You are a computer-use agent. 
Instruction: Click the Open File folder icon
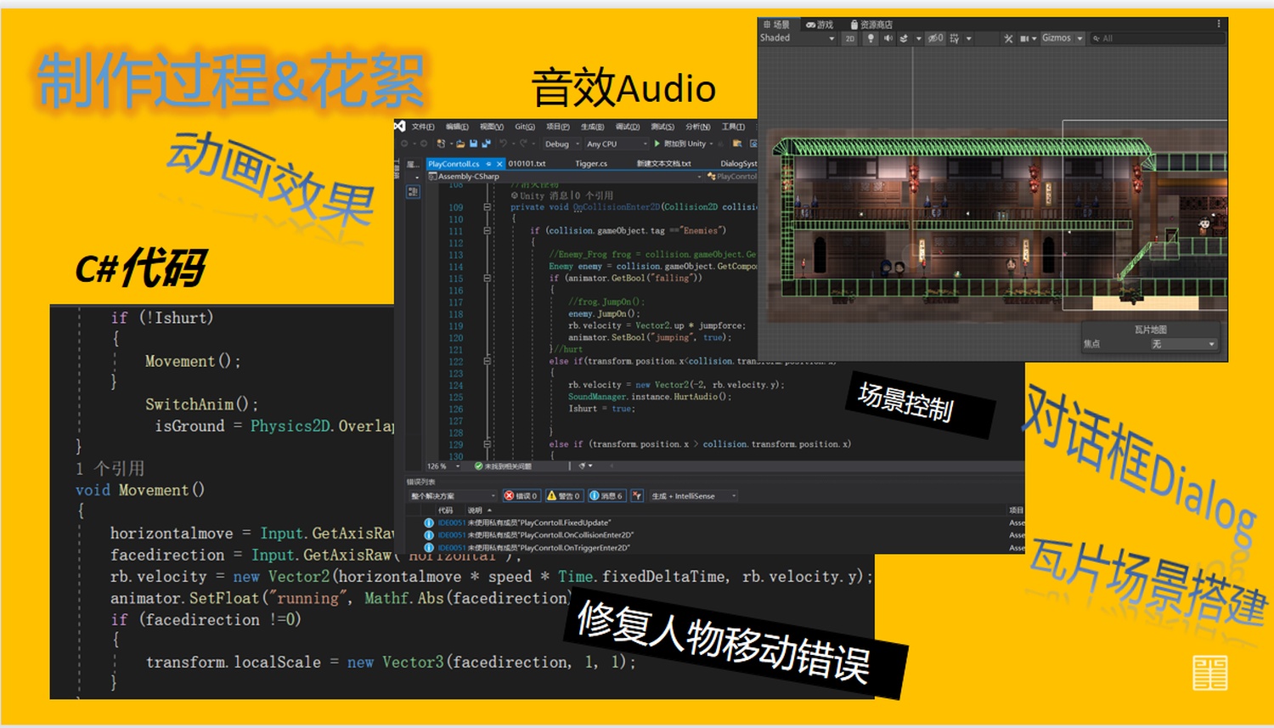coord(460,144)
